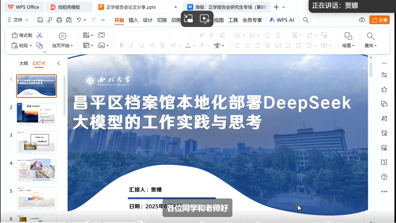The image size is (396, 223).
Task: Open the search magnifier beside WPS AI
Action: click(306, 20)
